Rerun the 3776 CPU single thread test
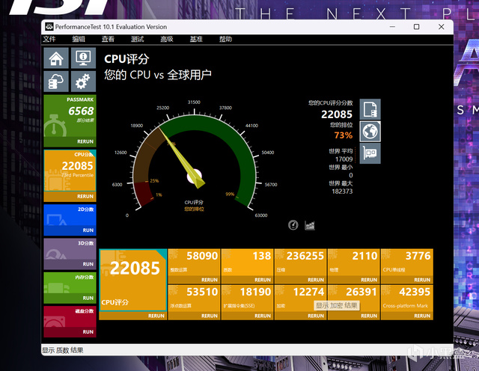The height and width of the screenshot is (371, 479). click(x=422, y=280)
